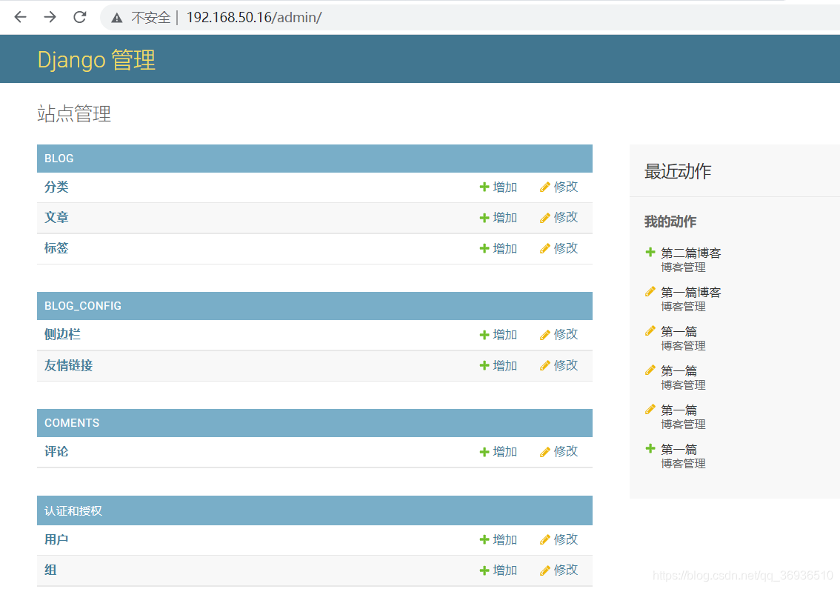This screenshot has width=840, height=589.
Task: Click 增加 in the 用户 row
Action: 499,539
